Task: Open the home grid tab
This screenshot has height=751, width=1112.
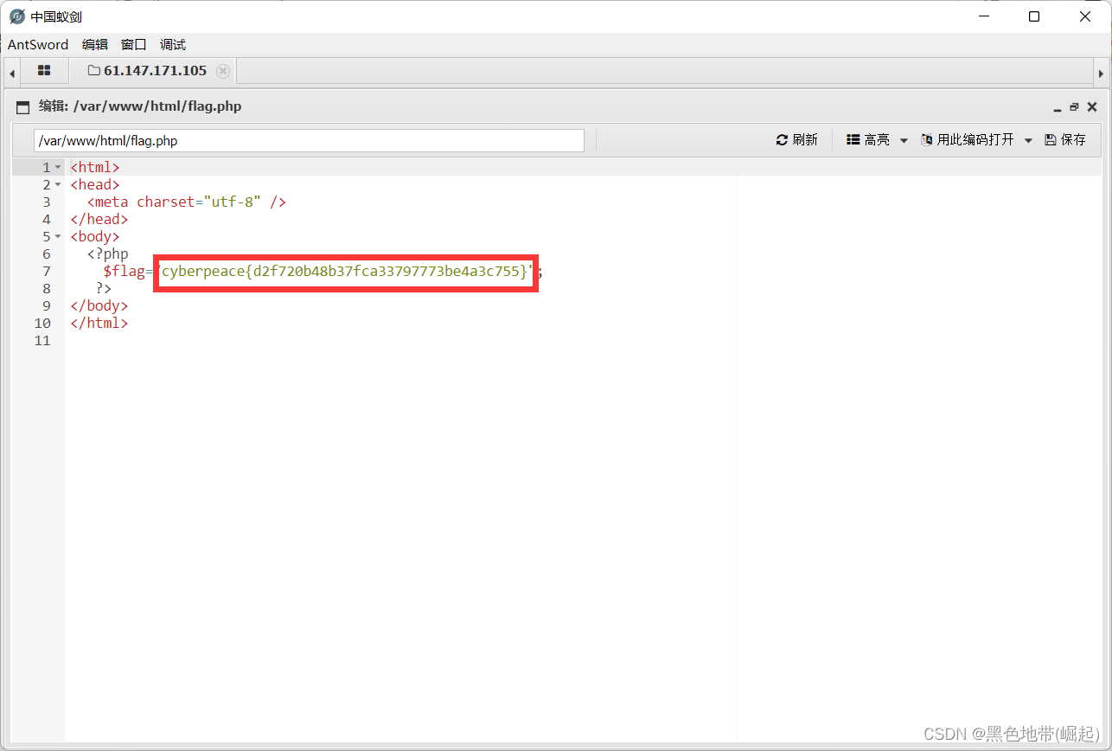Action: [44, 71]
